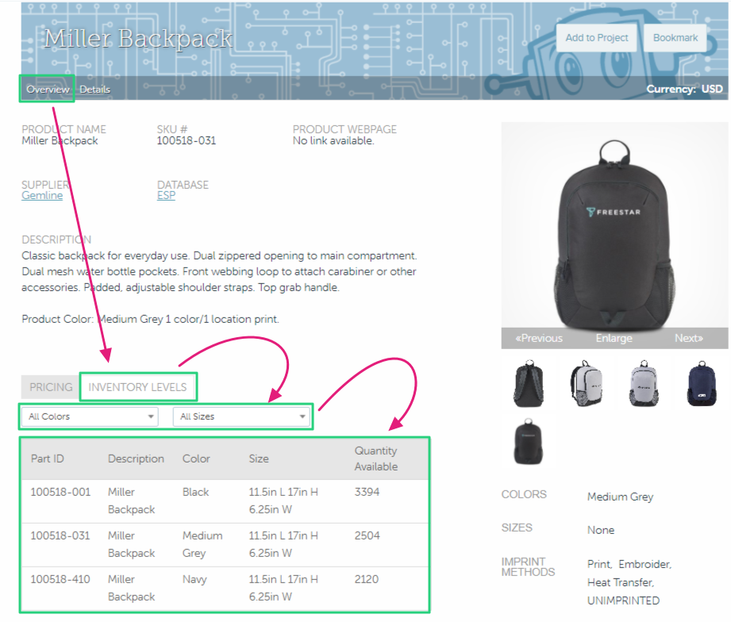Click the Heat Transfer imprint method text
Screen dimensions: 731x622
coord(621,582)
